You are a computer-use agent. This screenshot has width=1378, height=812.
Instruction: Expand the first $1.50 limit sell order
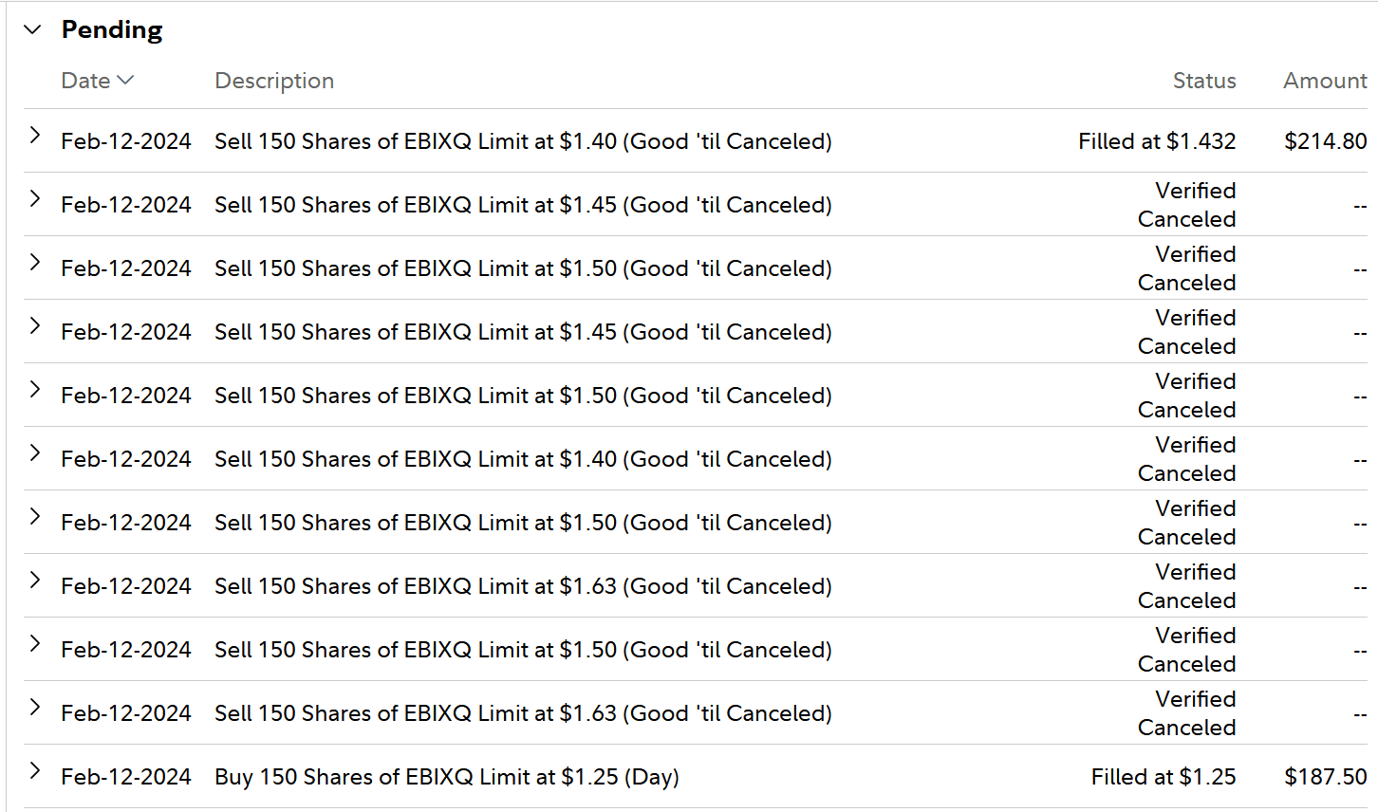[x=35, y=263]
